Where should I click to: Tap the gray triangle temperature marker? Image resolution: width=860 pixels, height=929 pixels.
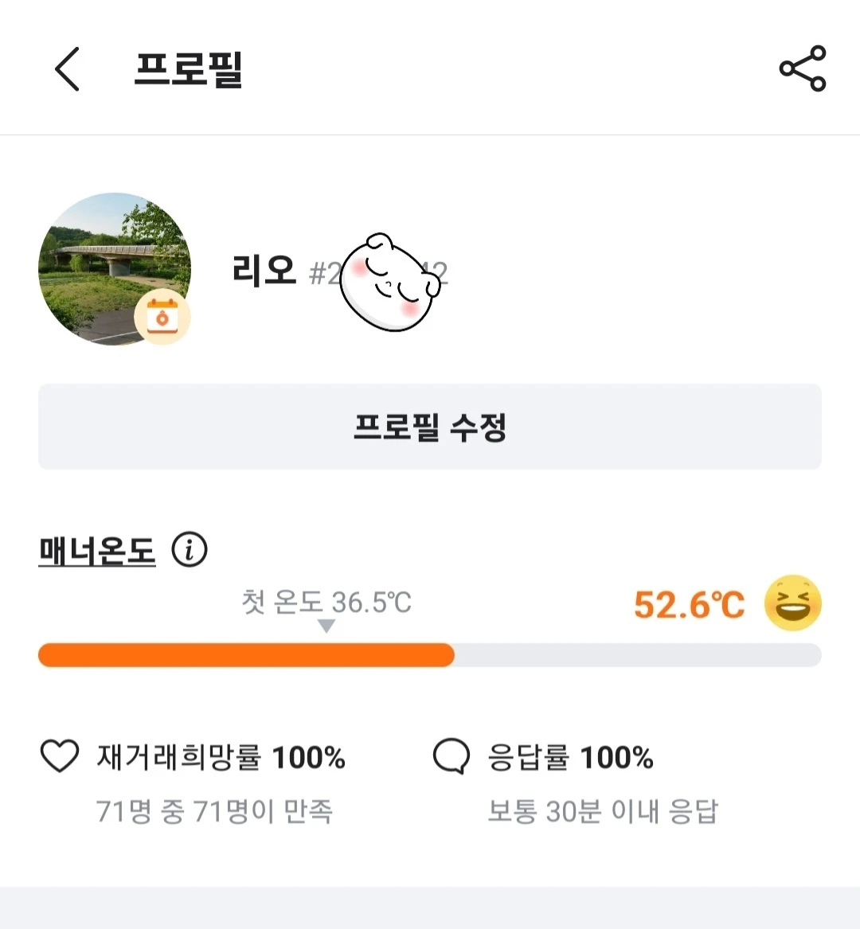click(x=326, y=626)
